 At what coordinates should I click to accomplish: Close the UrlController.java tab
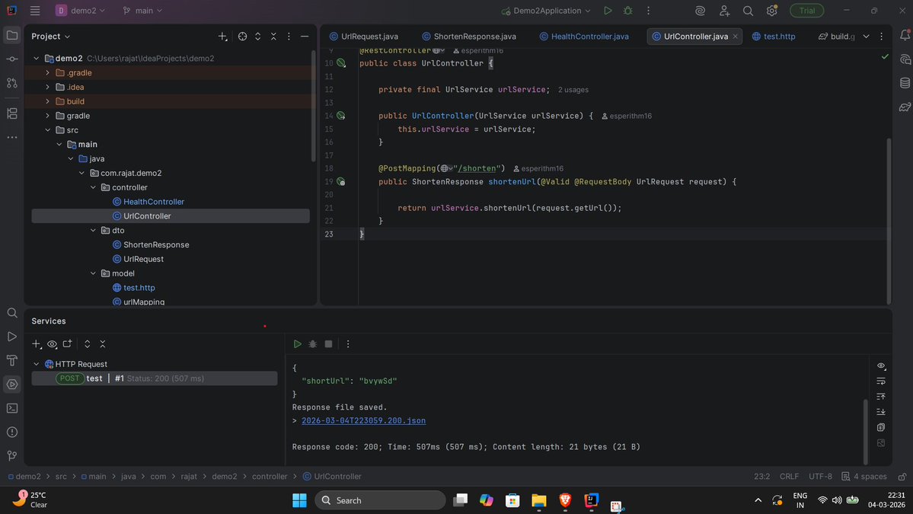pos(736,36)
